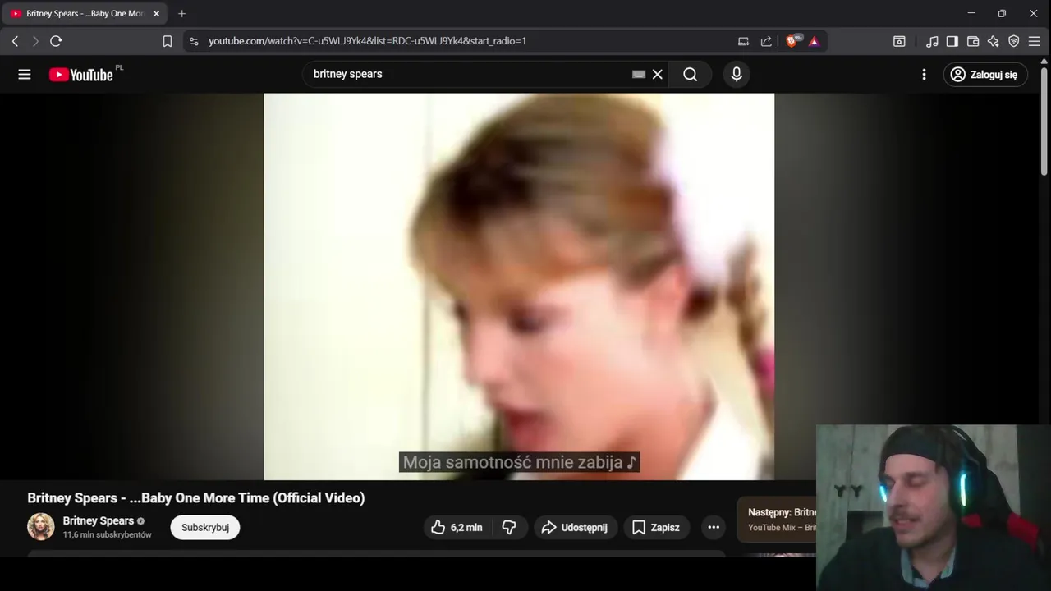Screen dimensions: 1051x591
Task: Go to the YouTube home logo
Action: point(81,75)
